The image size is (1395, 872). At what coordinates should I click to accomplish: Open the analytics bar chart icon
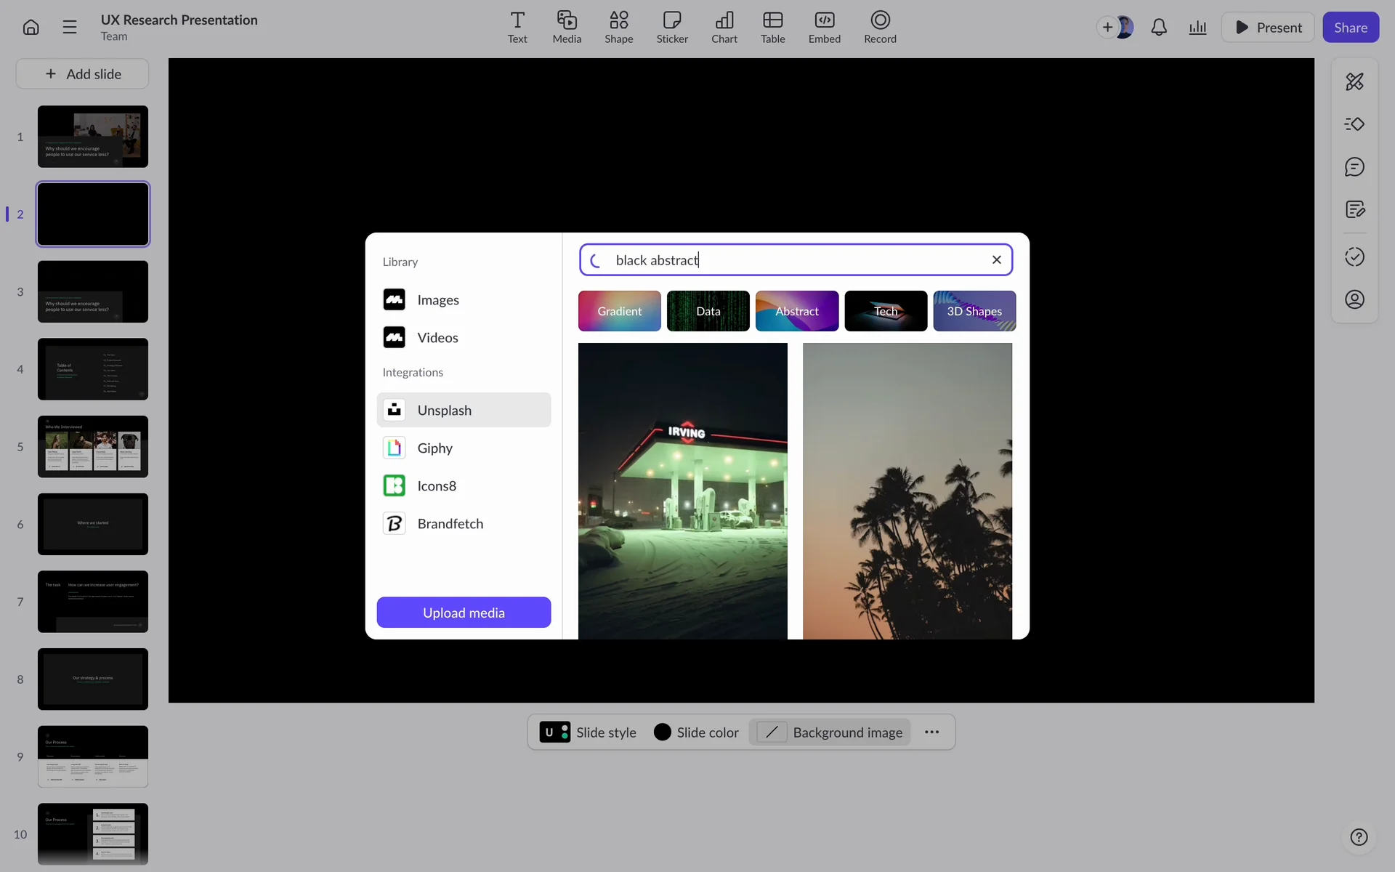[x=1197, y=28]
